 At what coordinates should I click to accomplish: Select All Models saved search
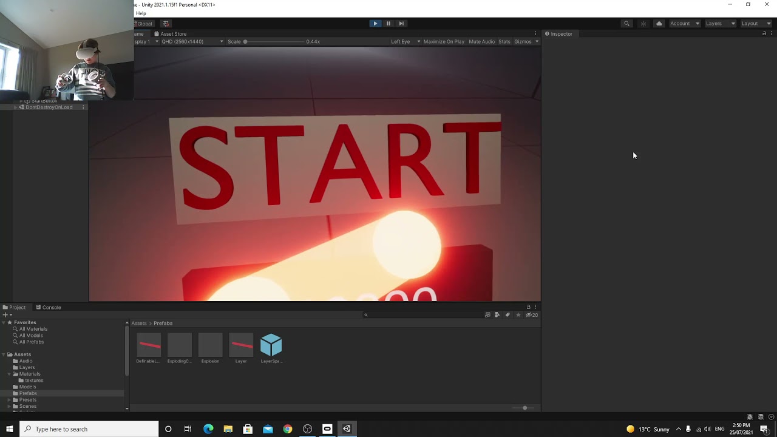pyautogui.click(x=31, y=336)
